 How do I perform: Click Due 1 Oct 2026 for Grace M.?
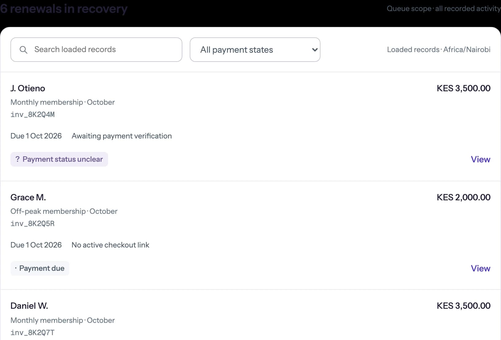[36, 245]
